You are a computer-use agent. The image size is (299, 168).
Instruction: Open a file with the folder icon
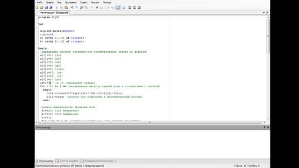point(42,7)
